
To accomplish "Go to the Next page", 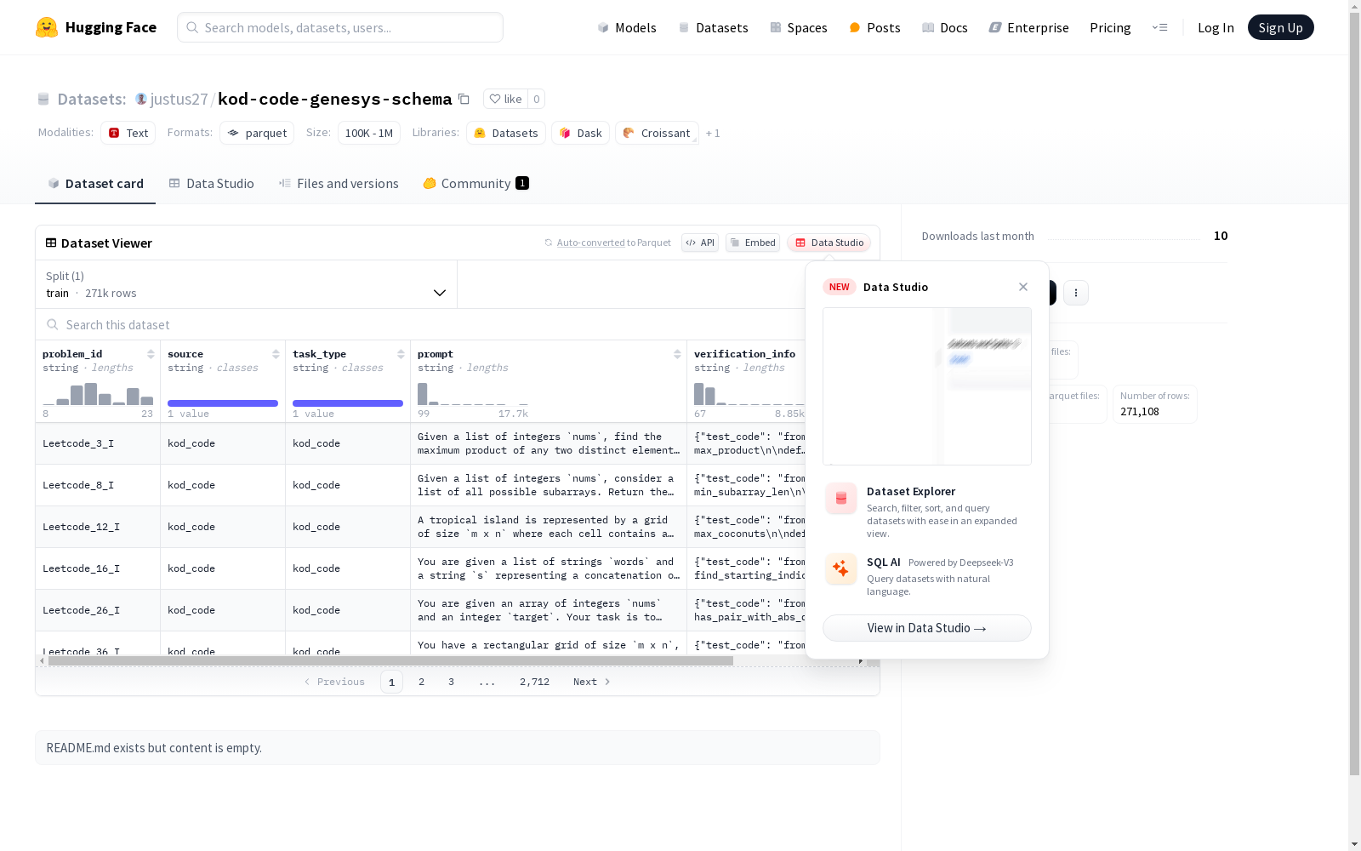I will pyautogui.click(x=592, y=682).
